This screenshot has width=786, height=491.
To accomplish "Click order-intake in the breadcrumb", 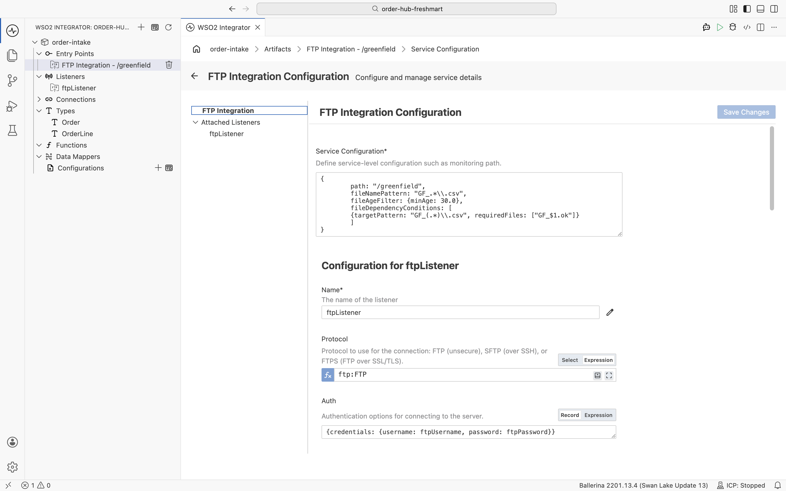I will click(x=229, y=49).
